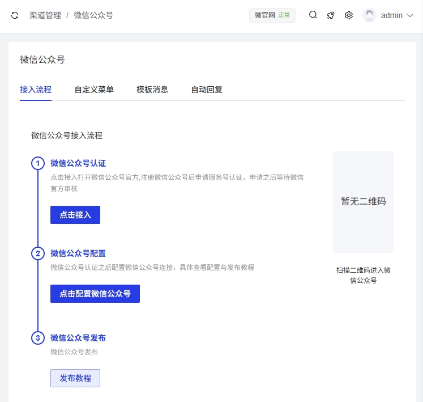Viewport: 423px width, 402px height.
Task: Click the 微官网 正常 status badge
Action: 272,15
